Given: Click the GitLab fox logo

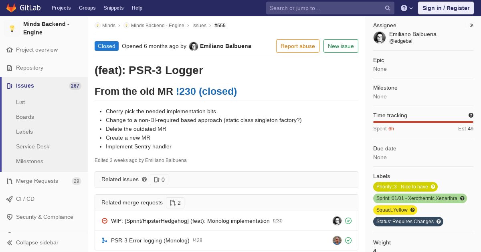Looking at the screenshot, I should coord(11,8).
